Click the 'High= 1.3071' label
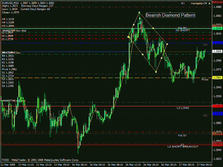The width and height of the screenshot is (223, 167). point(10,6)
